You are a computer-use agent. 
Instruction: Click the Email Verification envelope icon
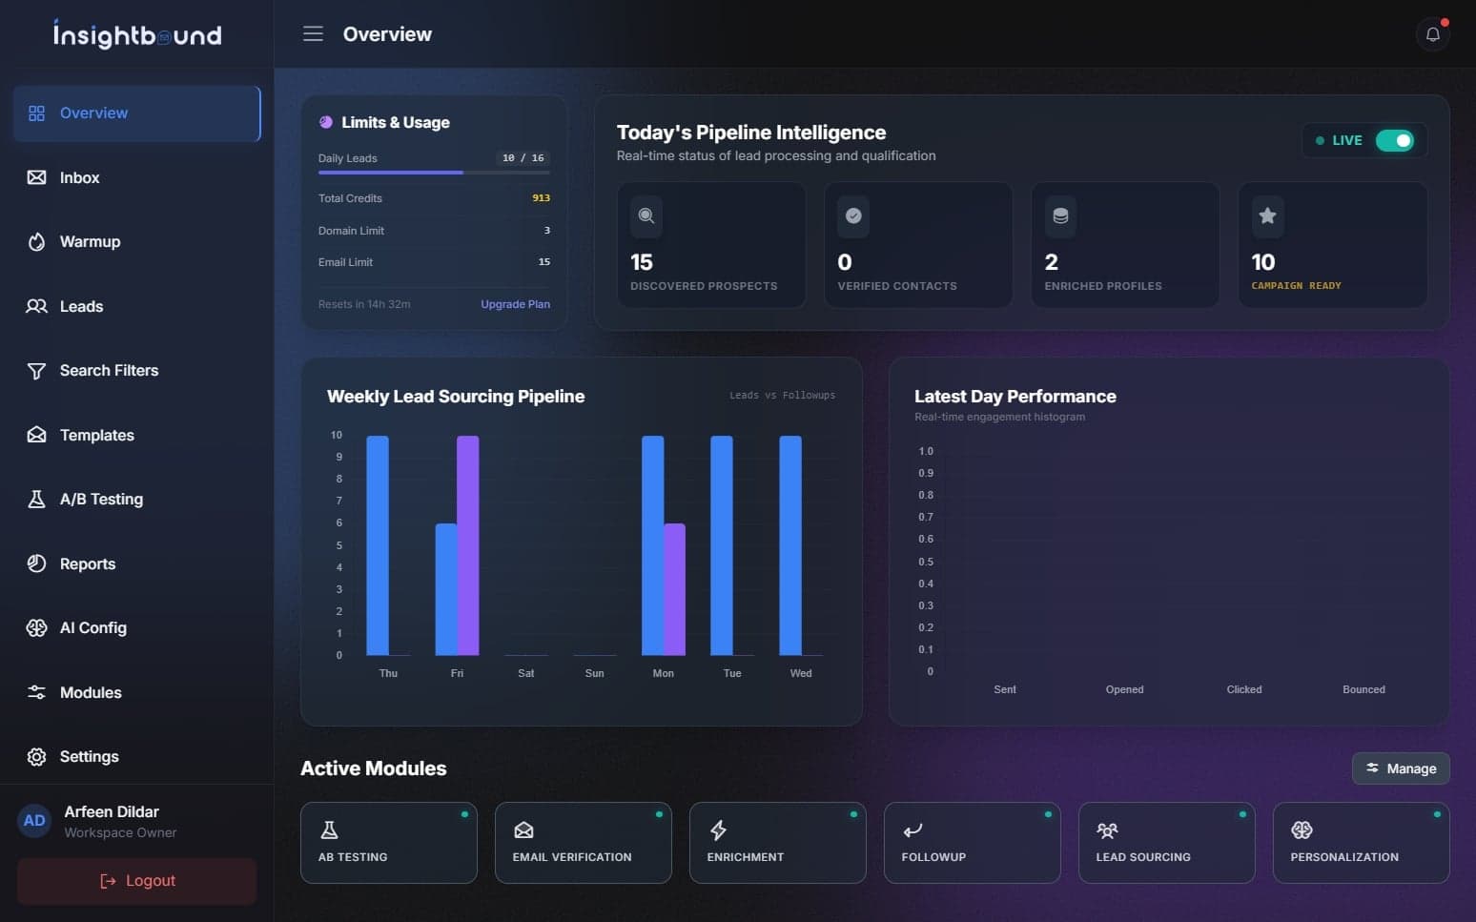click(523, 830)
